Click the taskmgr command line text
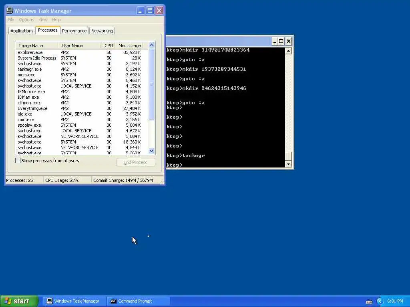This screenshot has height=307, width=410. (194, 155)
